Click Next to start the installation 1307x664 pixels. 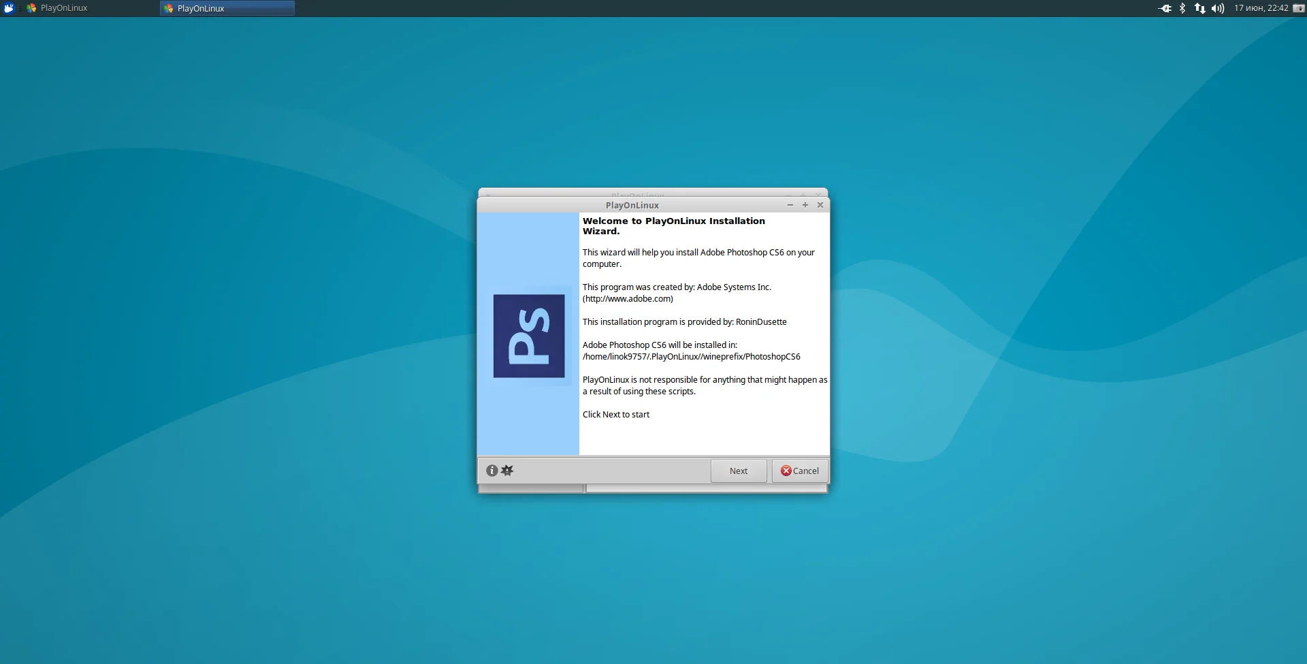[739, 471]
